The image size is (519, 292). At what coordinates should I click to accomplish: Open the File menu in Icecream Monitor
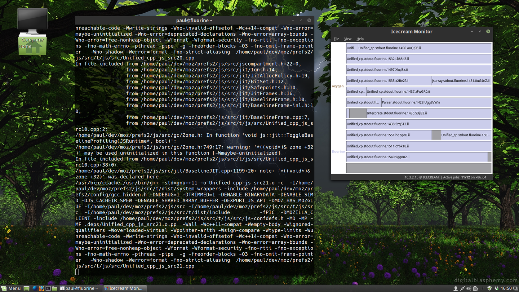[x=336, y=39]
